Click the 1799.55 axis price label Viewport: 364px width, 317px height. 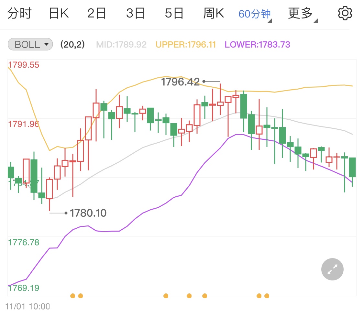click(24, 65)
